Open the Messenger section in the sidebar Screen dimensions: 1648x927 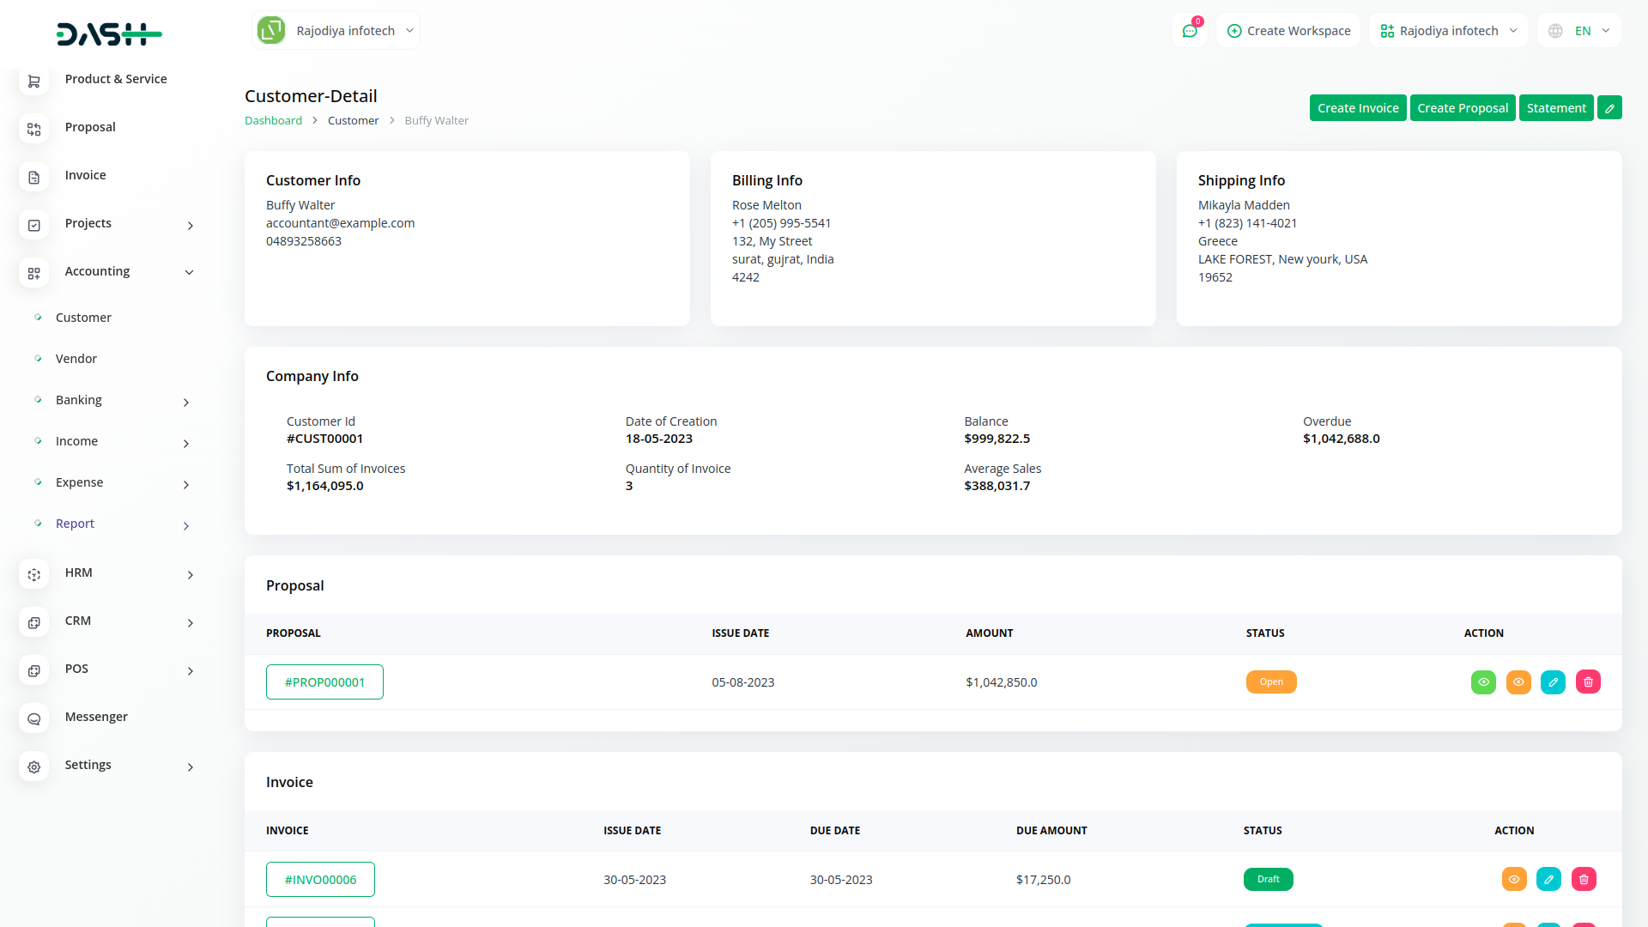coord(95,717)
